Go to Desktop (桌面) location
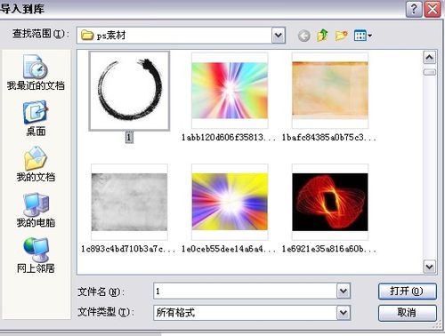The width and height of the screenshot is (445, 336). (36, 118)
